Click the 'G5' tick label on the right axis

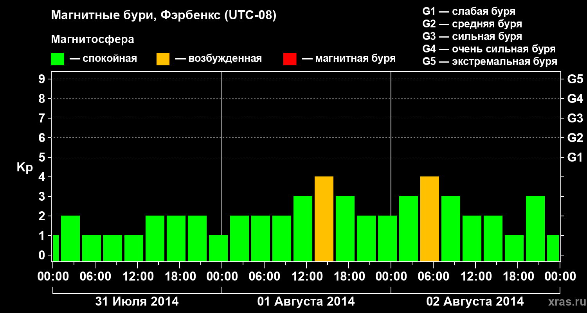pyautogui.click(x=575, y=79)
